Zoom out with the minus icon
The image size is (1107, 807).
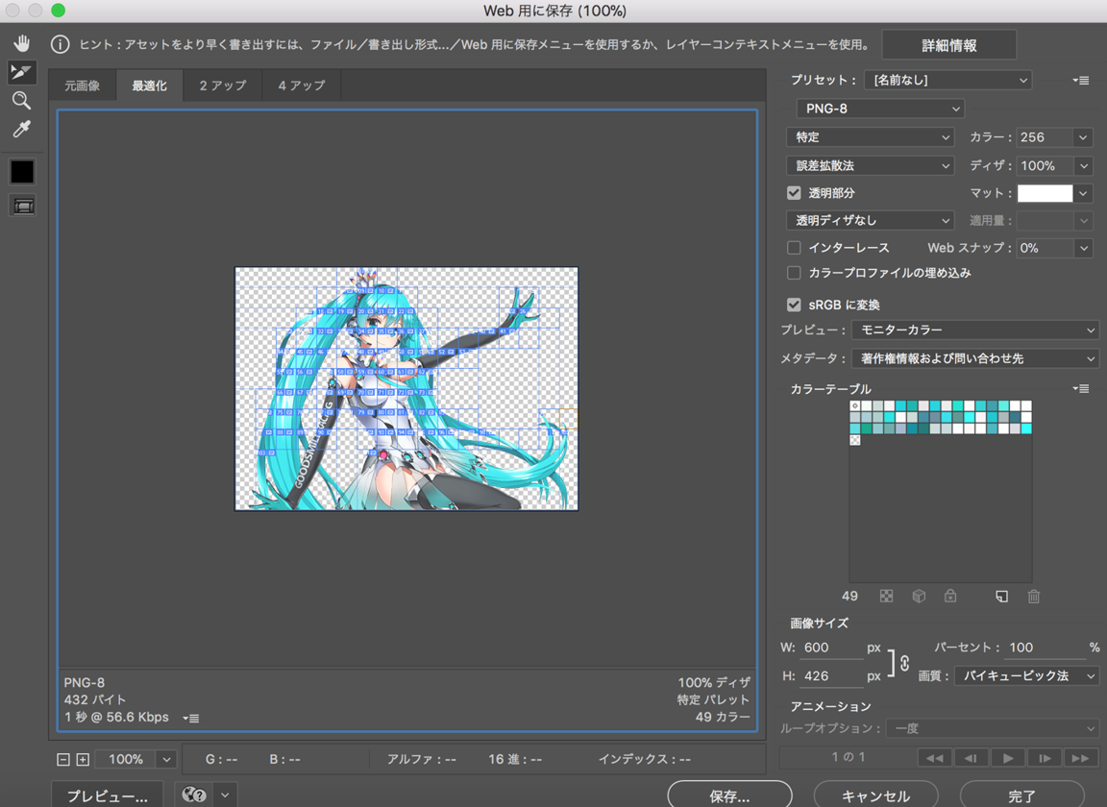[x=62, y=760]
